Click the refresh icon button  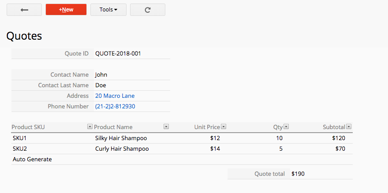148,10
